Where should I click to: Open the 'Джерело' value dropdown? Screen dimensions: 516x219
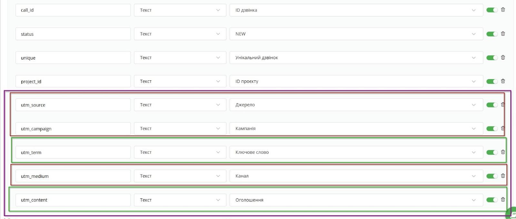click(x=356, y=105)
